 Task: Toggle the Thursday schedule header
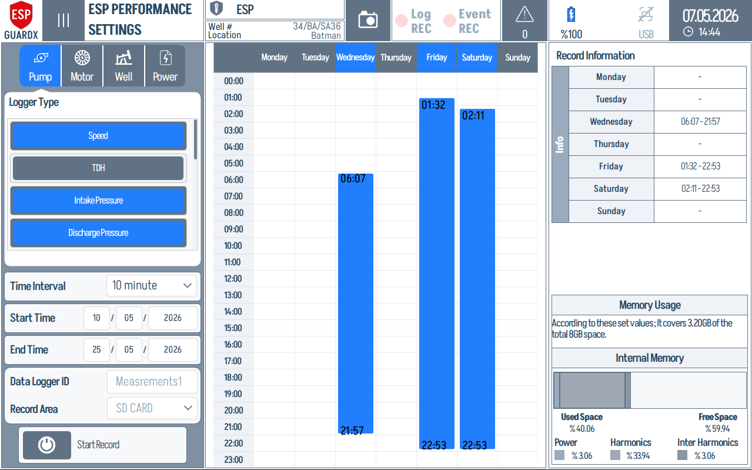pyautogui.click(x=396, y=58)
